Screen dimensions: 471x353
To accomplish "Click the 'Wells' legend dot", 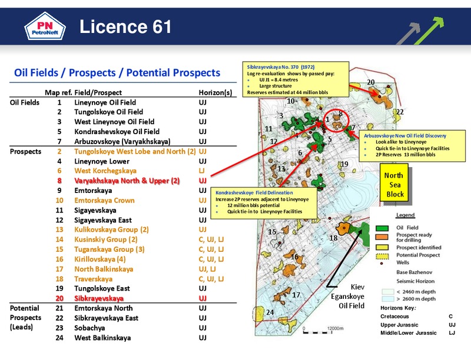I will click(x=382, y=264).
